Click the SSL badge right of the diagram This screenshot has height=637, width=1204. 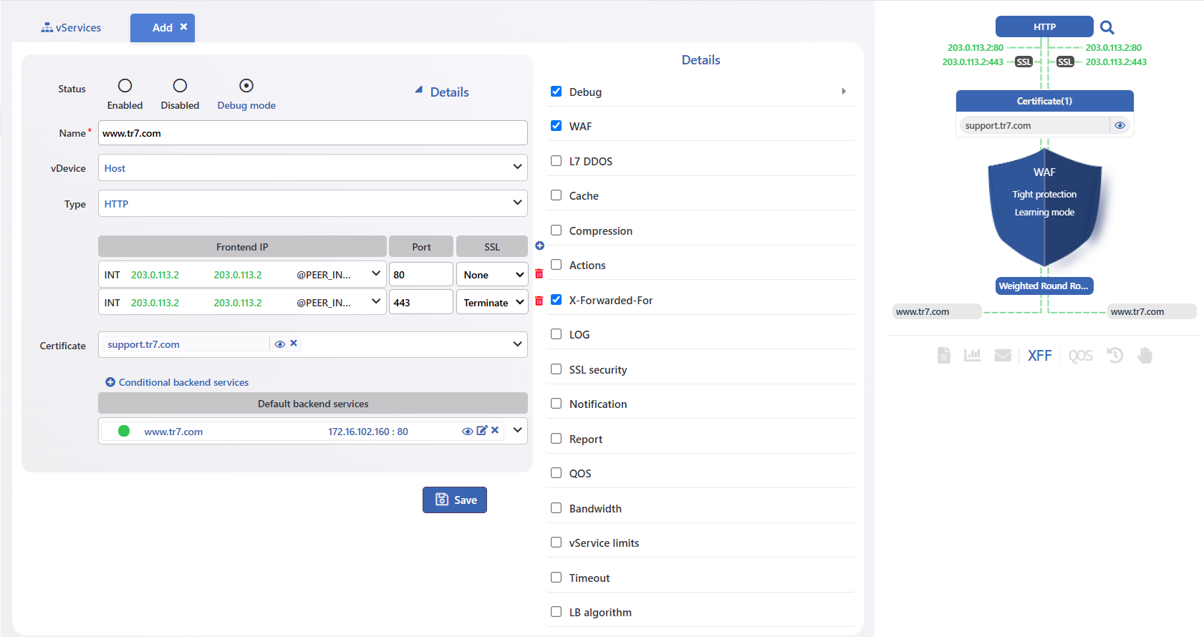[1065, 62]
